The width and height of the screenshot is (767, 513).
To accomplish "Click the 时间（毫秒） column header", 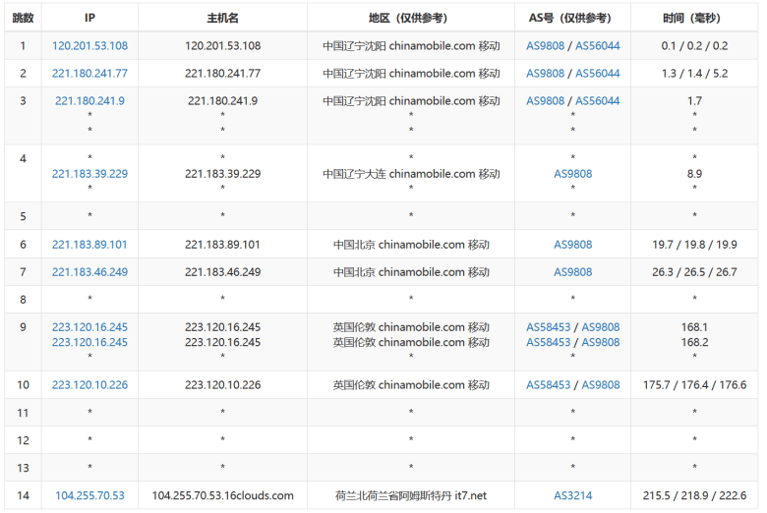I will click(694, 18).
